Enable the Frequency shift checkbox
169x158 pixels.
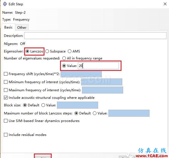[x=6, y=74]
